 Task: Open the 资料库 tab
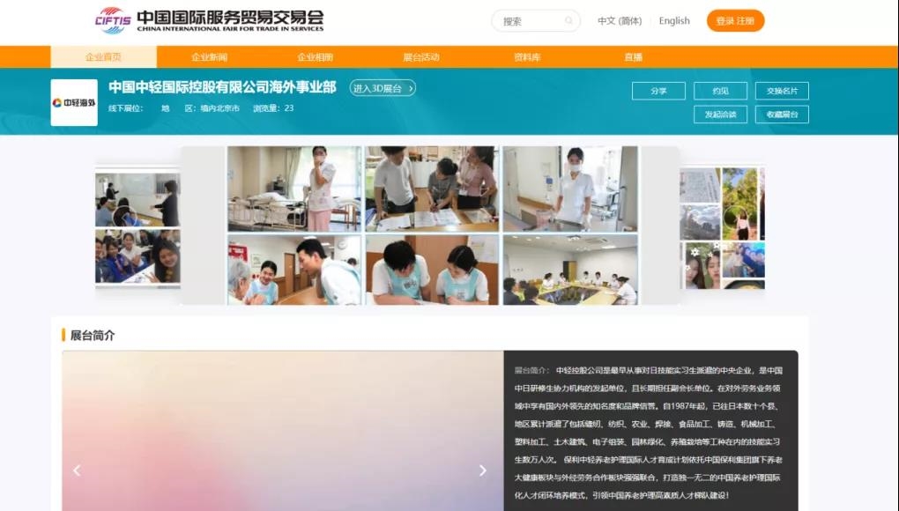point(527,57)
